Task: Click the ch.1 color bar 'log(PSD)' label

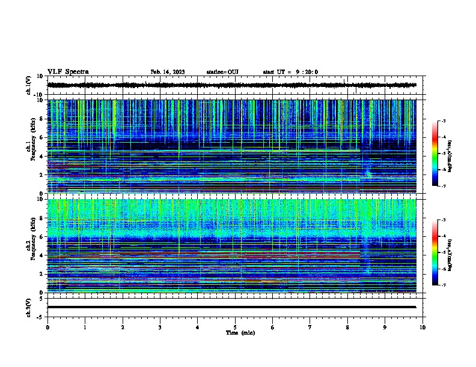Action: click(450, 157)
